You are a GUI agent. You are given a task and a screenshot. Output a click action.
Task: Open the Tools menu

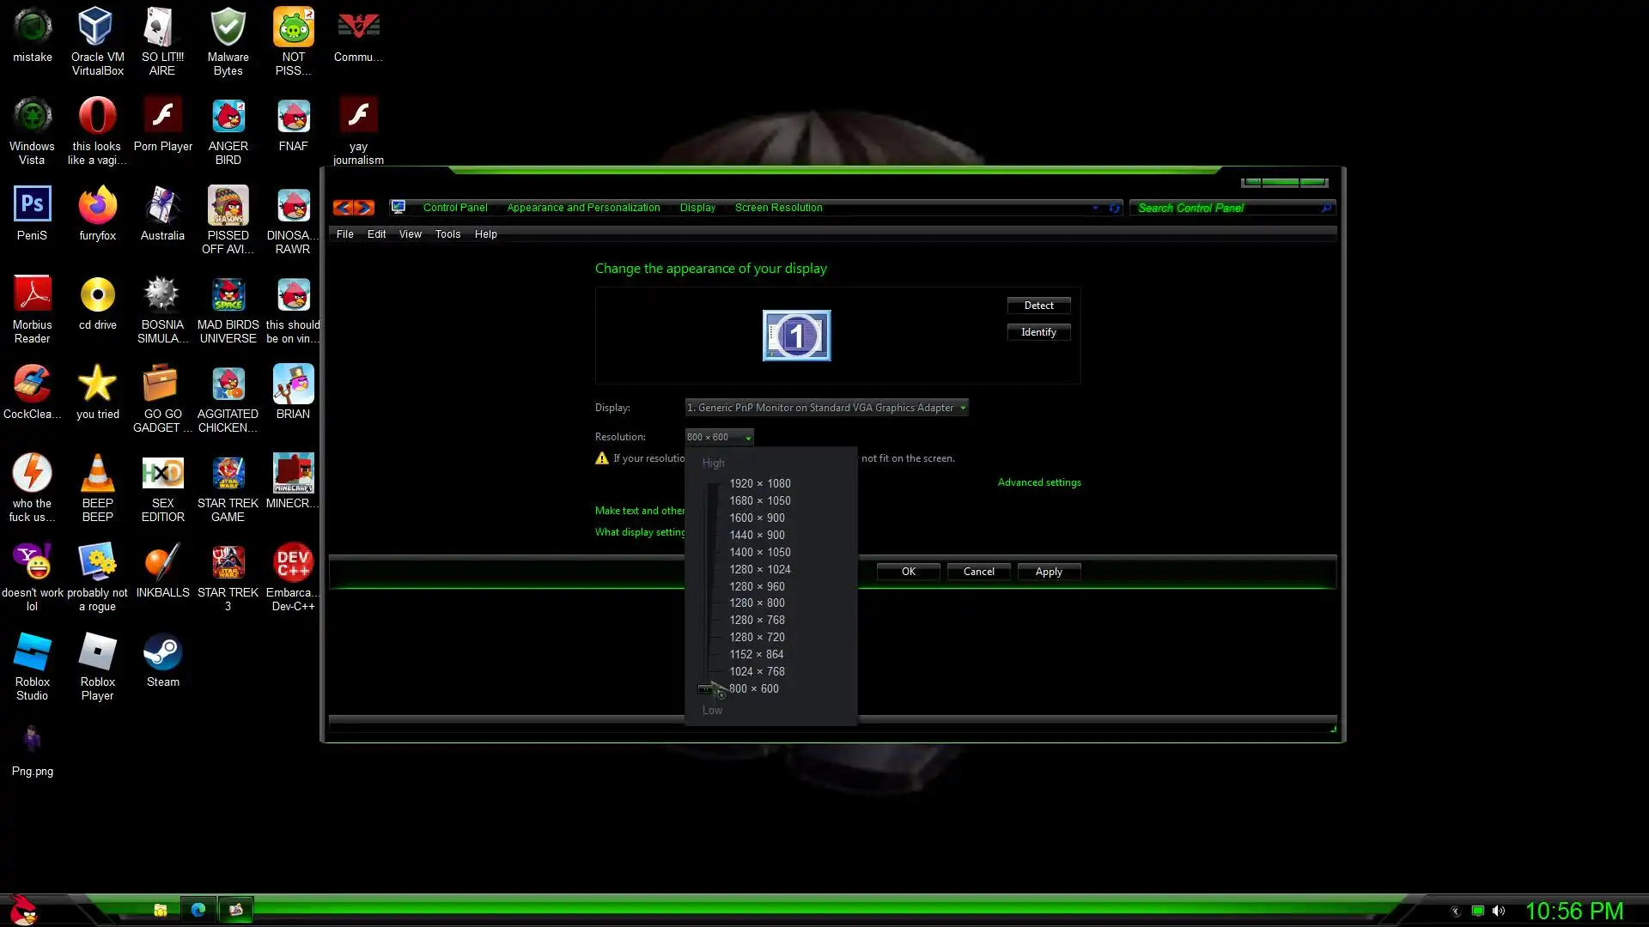pos(447,234)
